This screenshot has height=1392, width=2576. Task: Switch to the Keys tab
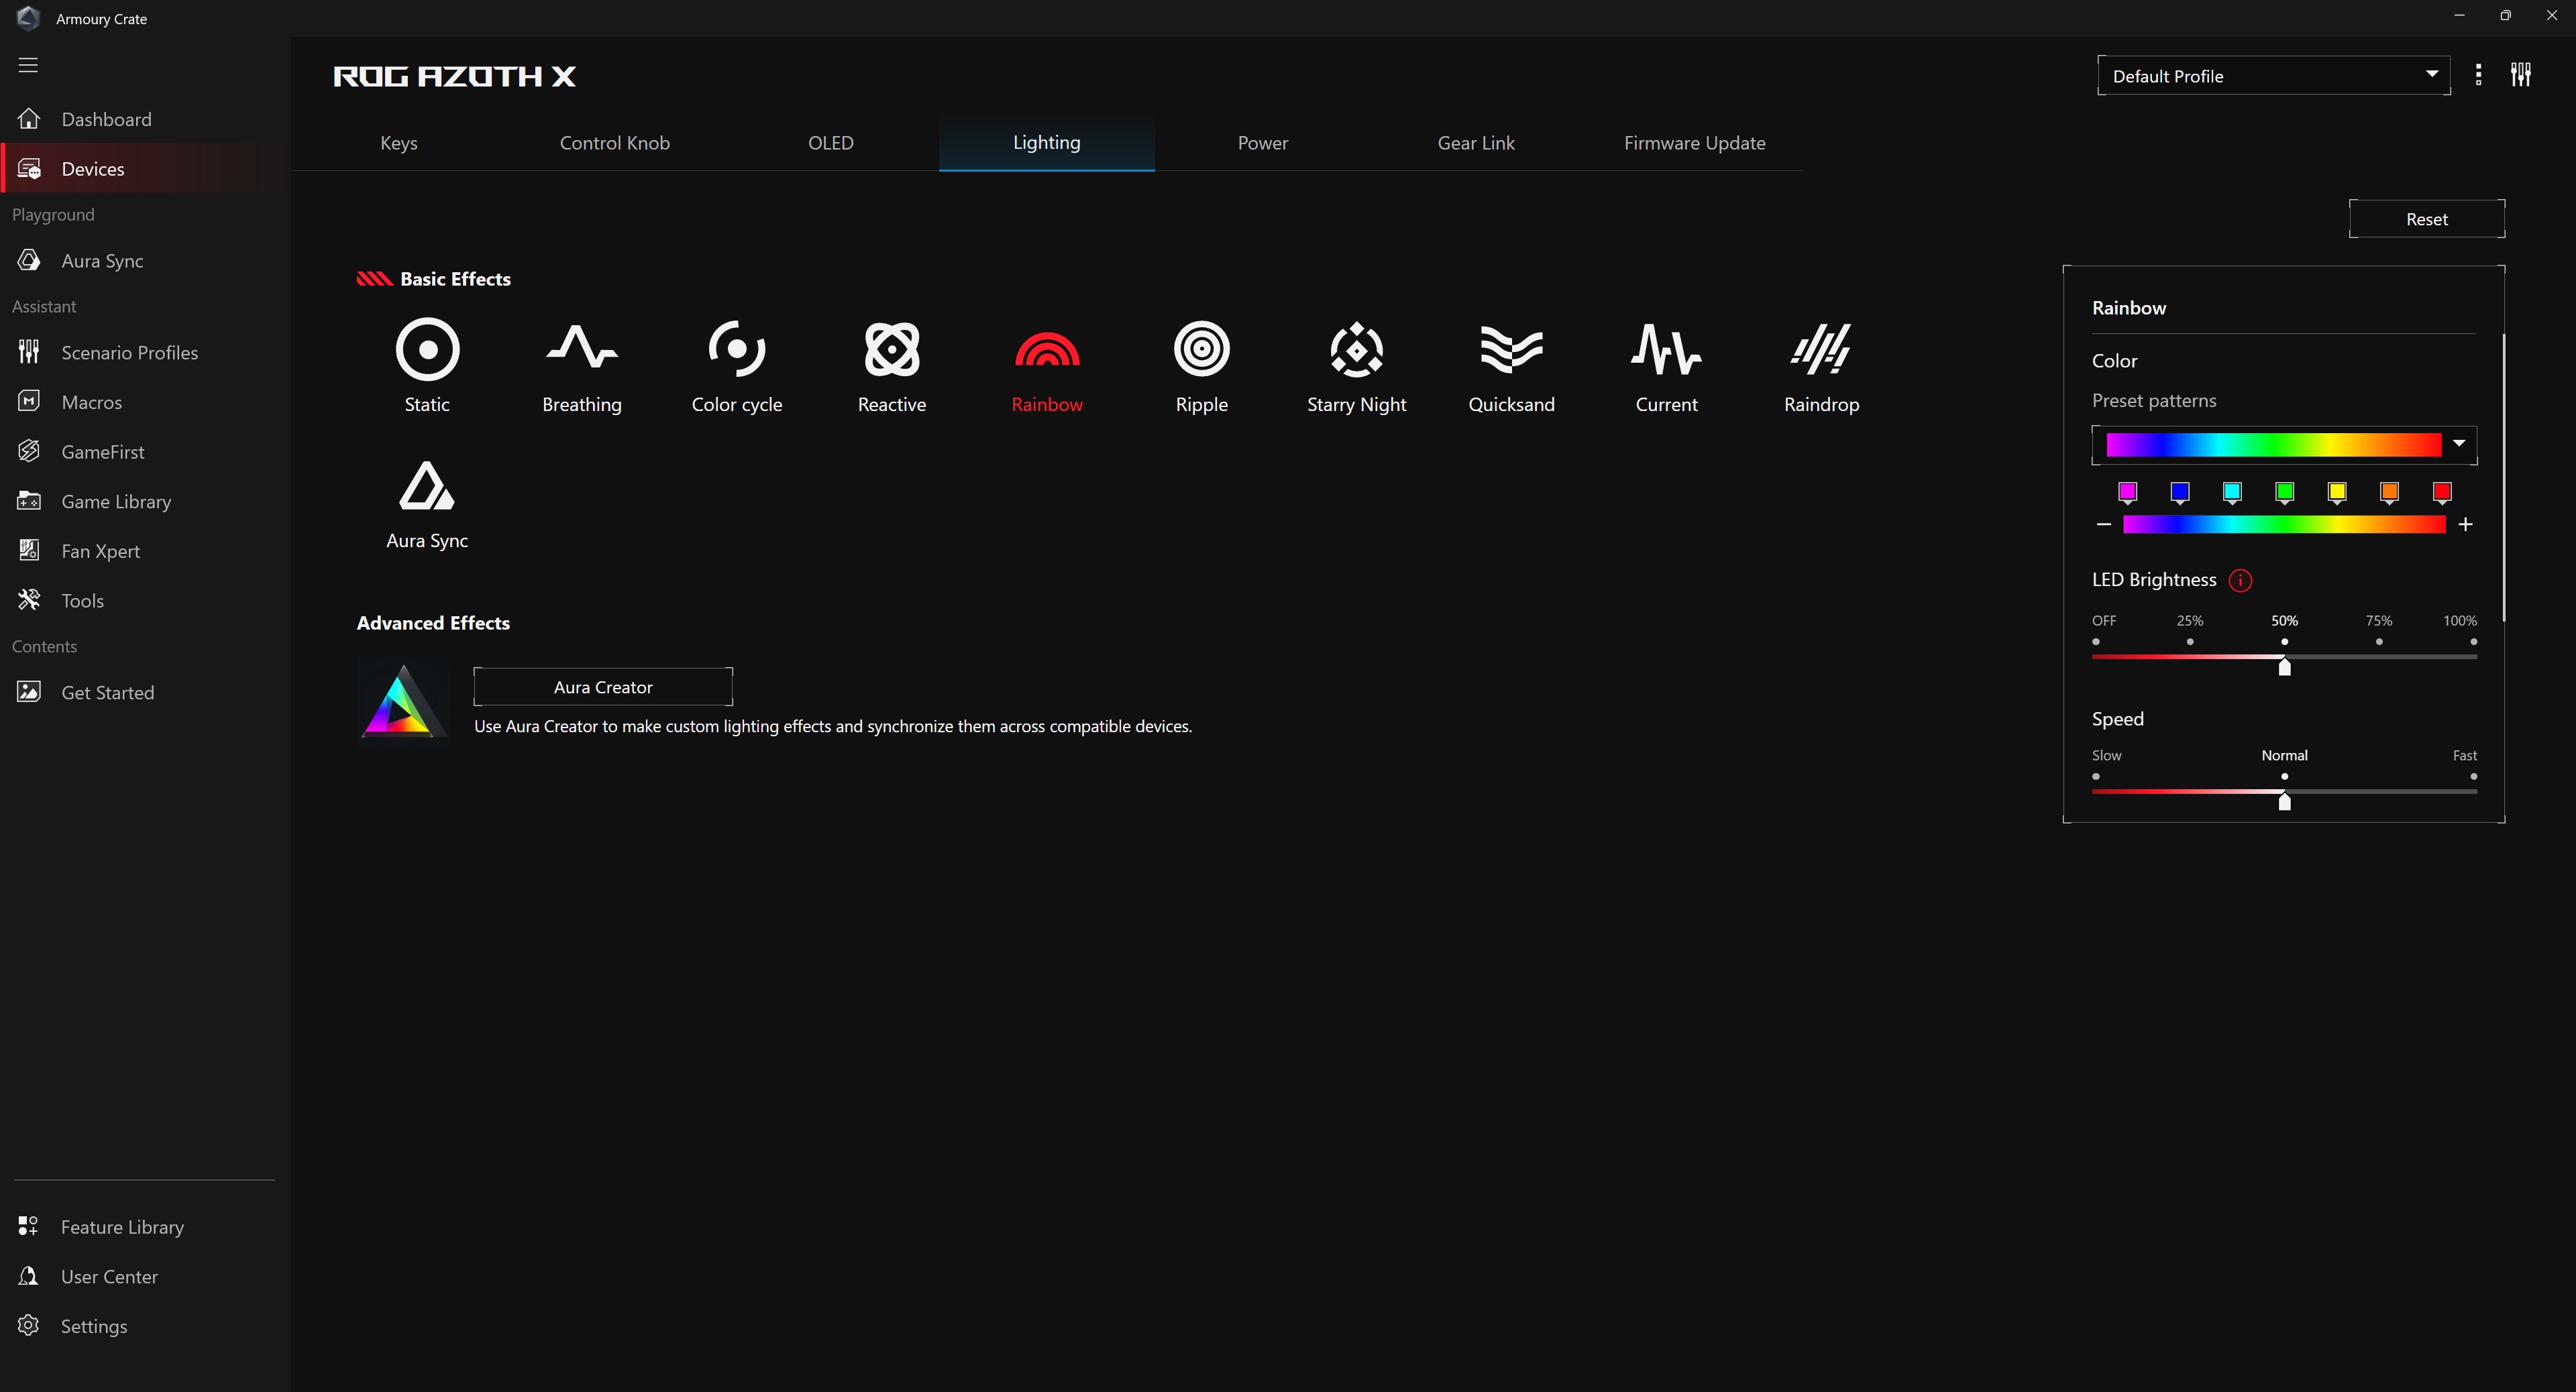tap(399, 143)
